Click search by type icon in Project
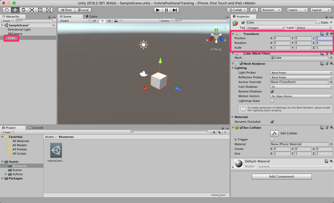Image resolution: width=334 pixels, height=203 pixels. (214, 132)
